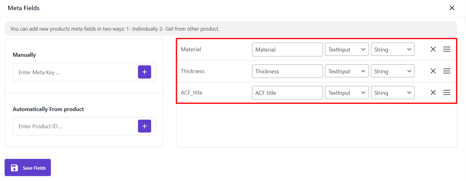Open String type dropdown for Material
This screenshot has width=466, height=181.
click(392, 49)
